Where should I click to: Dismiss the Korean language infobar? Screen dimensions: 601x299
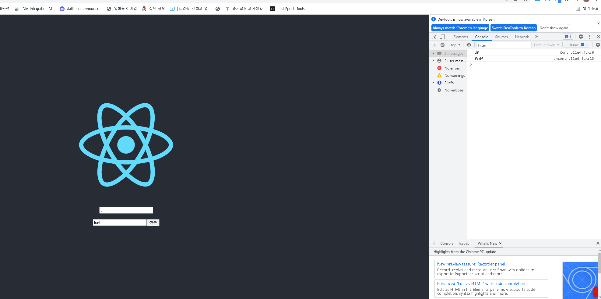pos(598,23)
